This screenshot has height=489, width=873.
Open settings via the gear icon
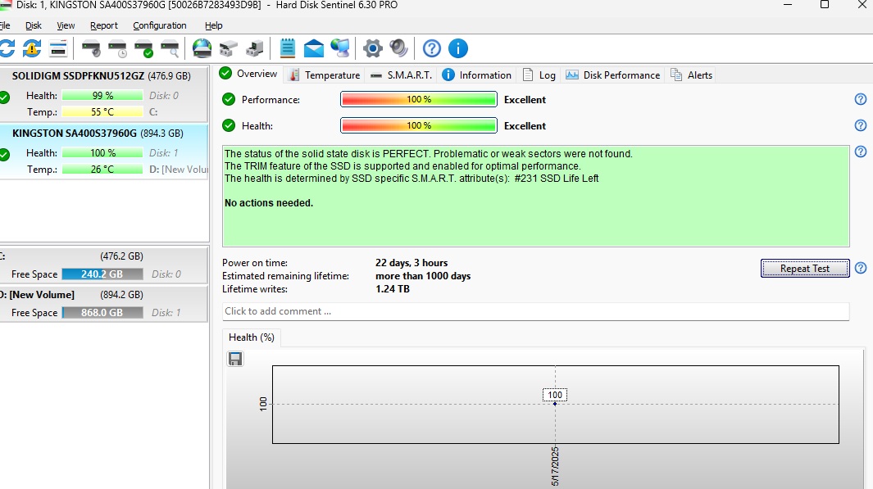372,48
